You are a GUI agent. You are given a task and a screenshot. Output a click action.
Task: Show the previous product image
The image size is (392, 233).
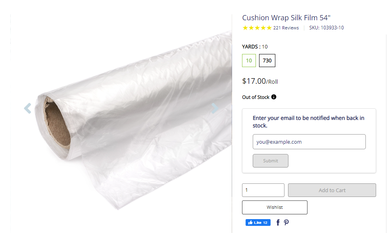click(x=27, y=108)
